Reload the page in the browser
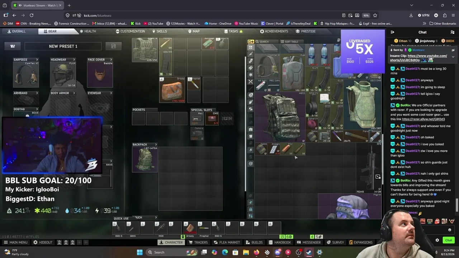 [x=32, y=15]
